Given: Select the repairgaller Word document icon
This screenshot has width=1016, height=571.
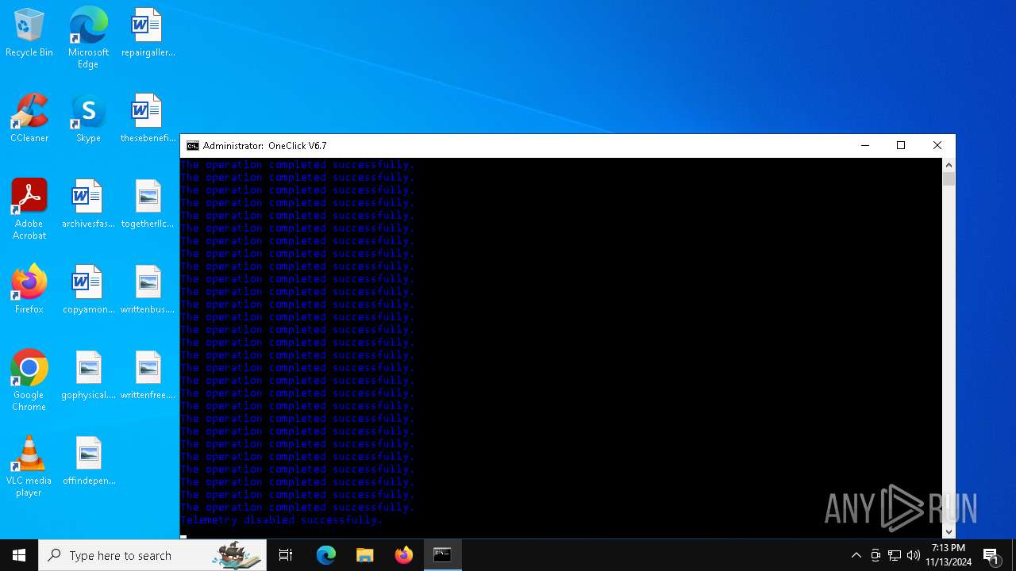Looking at the screenshot, I should [148, 33].
